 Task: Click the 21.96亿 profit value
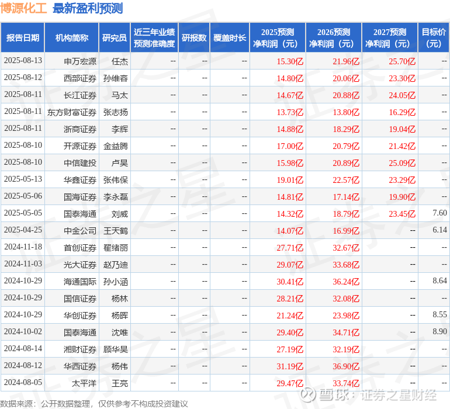(346, 61)
